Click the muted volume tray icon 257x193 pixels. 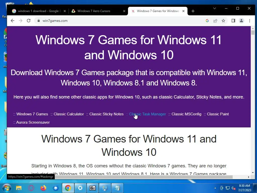(x=233, y=188)
